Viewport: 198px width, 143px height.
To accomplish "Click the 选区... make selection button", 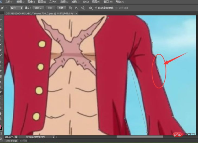I will click(38, 8).
